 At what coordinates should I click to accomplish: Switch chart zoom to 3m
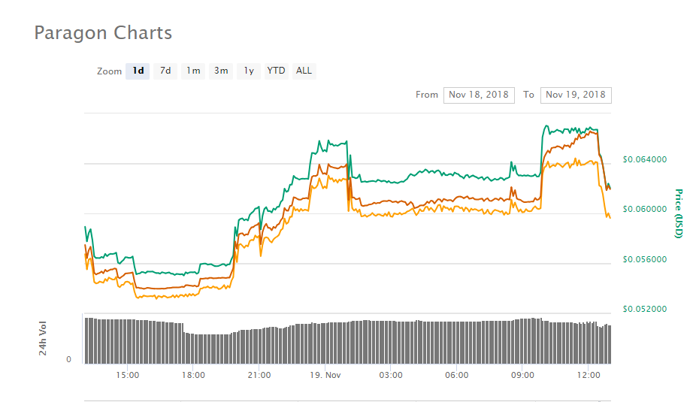221,71
